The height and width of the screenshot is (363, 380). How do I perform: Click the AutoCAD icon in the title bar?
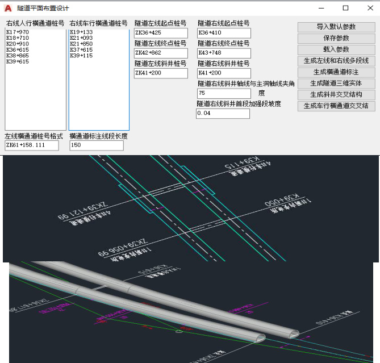click(8, 8)
